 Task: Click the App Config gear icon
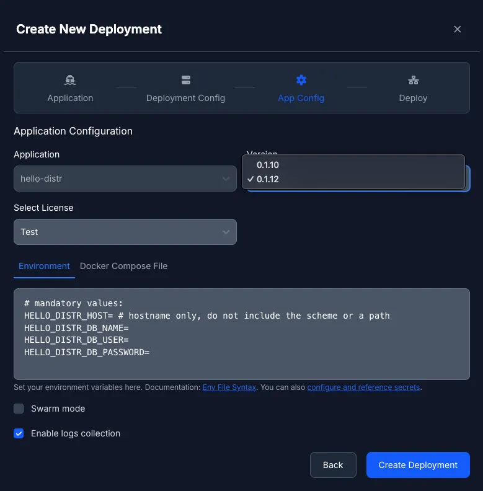tap(301, 80)
